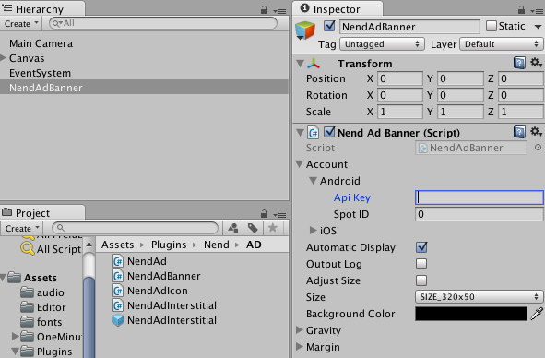
Task: Expand the OneMinu folder in Project
Action: (15, 336)
